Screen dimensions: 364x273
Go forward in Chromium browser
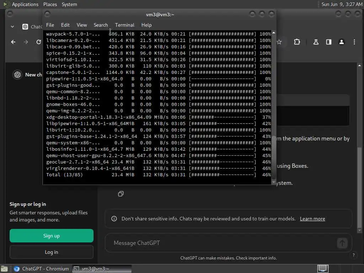[x=26, y=42]
